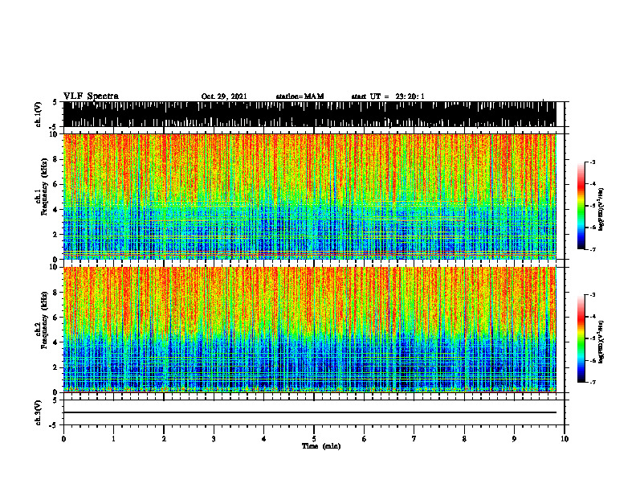Click the "-3" tick on ch.2 colorbar
The image size is (636, 492).
coord(593,295)
